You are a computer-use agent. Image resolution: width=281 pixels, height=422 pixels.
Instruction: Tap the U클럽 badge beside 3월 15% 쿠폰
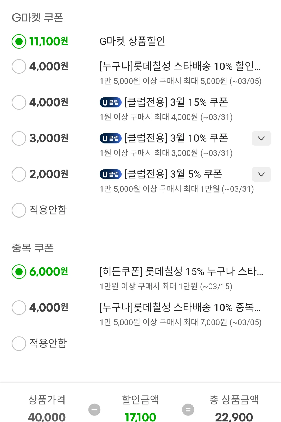pos(111,102)
